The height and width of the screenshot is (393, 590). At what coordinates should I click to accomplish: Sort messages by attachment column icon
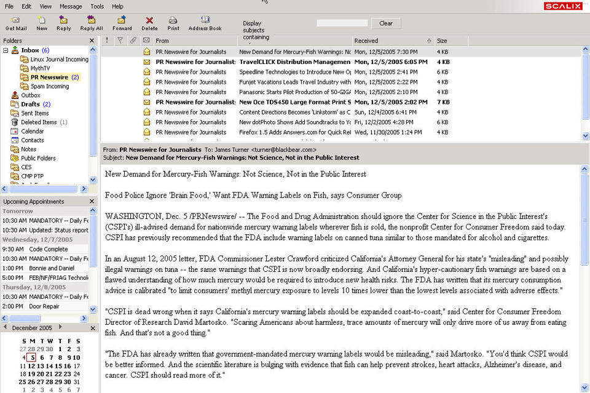[x=133, y=40]
